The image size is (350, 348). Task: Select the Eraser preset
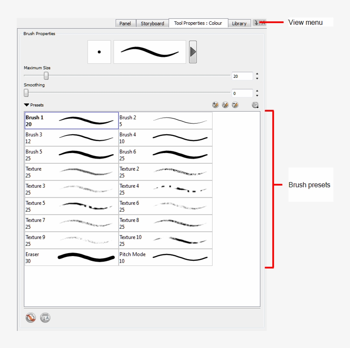(70, 257)
